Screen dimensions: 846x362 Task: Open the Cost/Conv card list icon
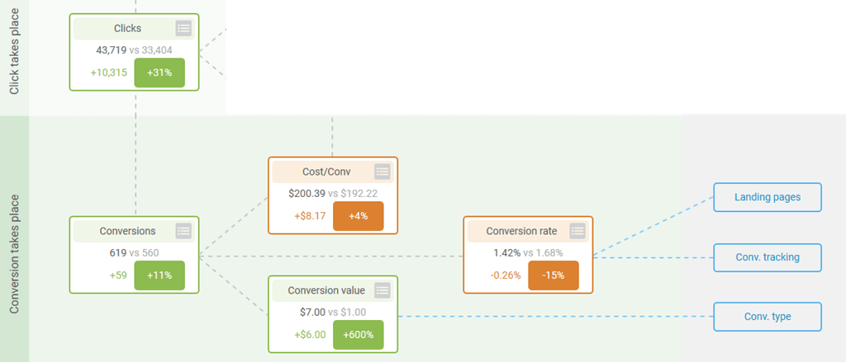pyautogui.click(x=382, y=172)
